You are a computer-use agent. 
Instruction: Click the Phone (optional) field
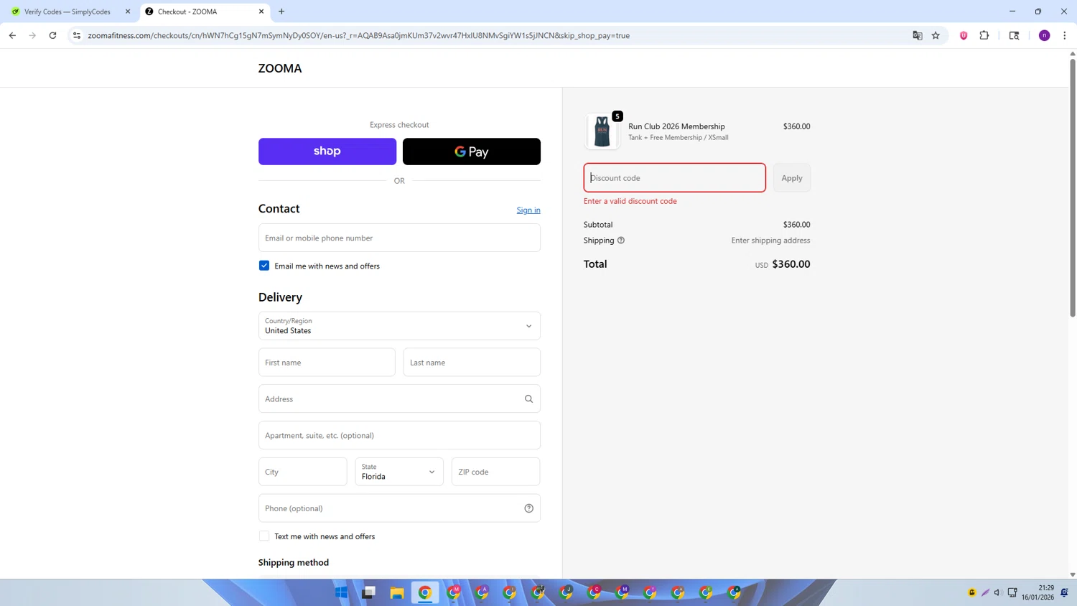[x=399, y=508]
